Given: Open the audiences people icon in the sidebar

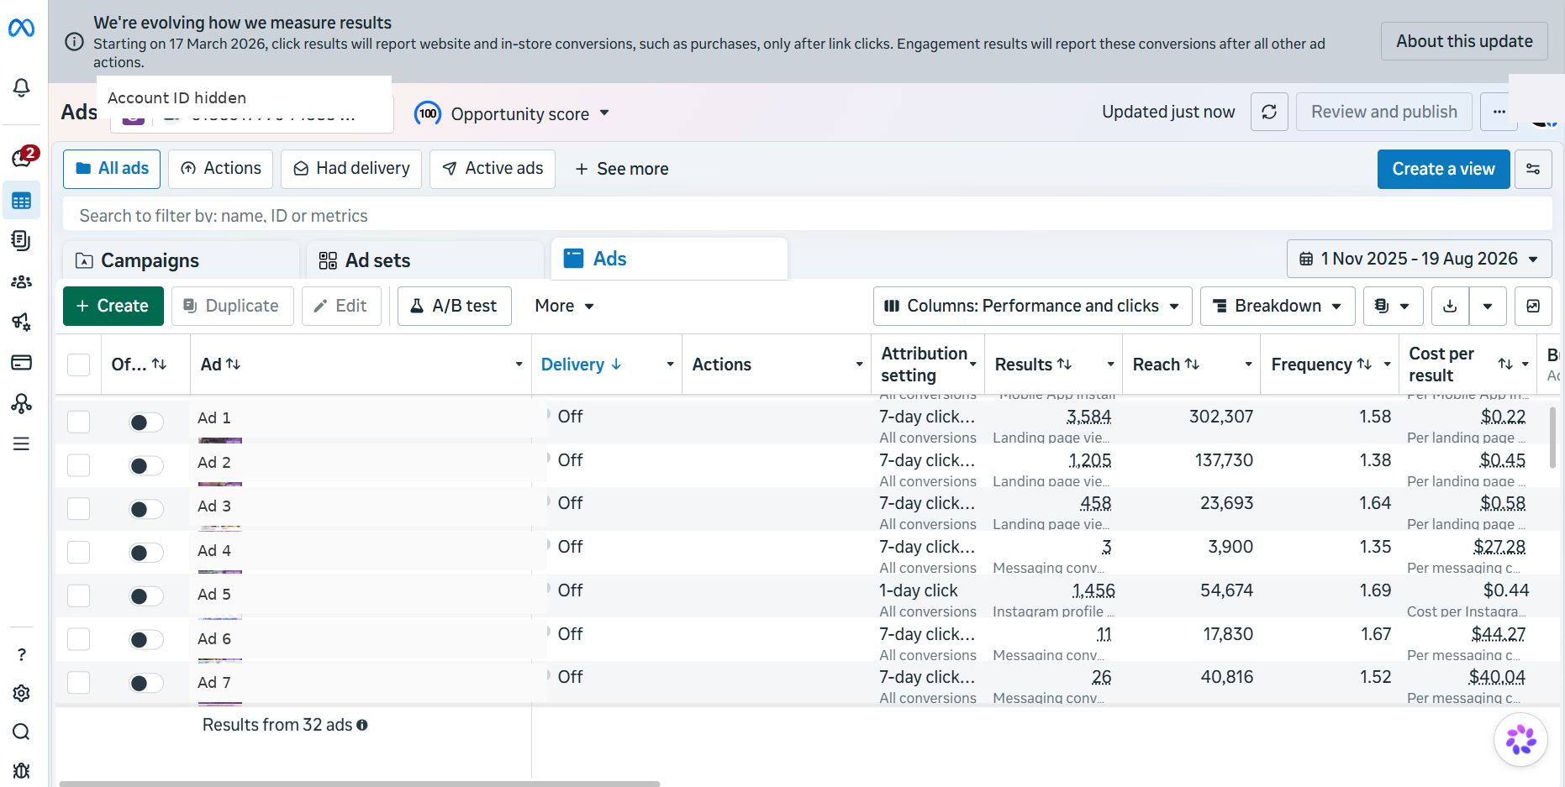Looking at the screenshot, I should pyautogui.click(x=21, y=282).
